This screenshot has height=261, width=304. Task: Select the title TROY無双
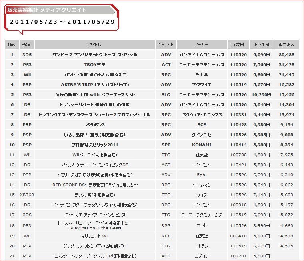click(95, 64)
